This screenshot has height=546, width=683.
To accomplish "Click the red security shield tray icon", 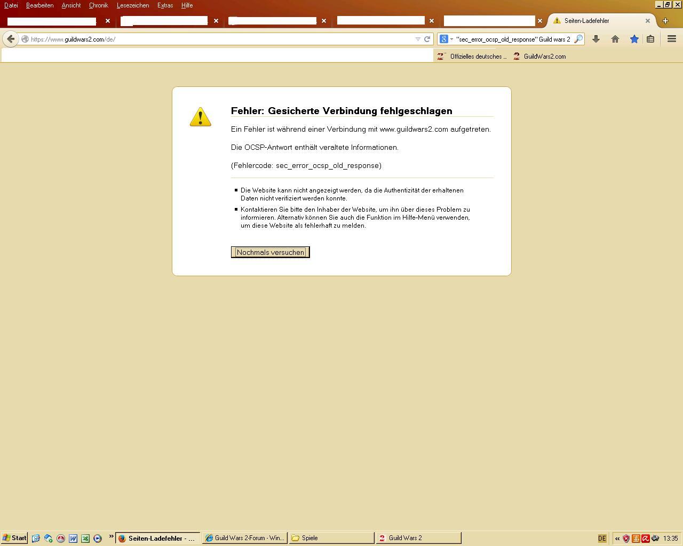I will tap(626, 539).
